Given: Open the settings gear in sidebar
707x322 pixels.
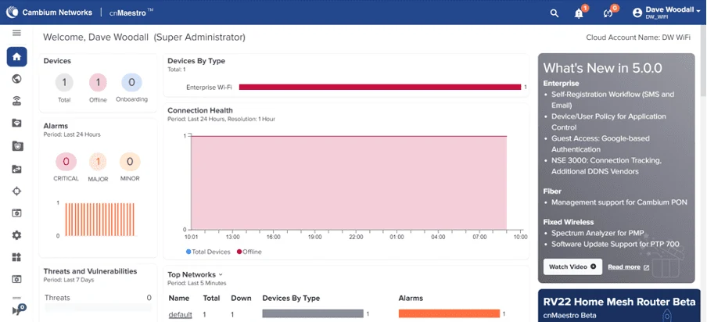Looking at the screenshot, I should pyautogui.click(x=16, y=235).
